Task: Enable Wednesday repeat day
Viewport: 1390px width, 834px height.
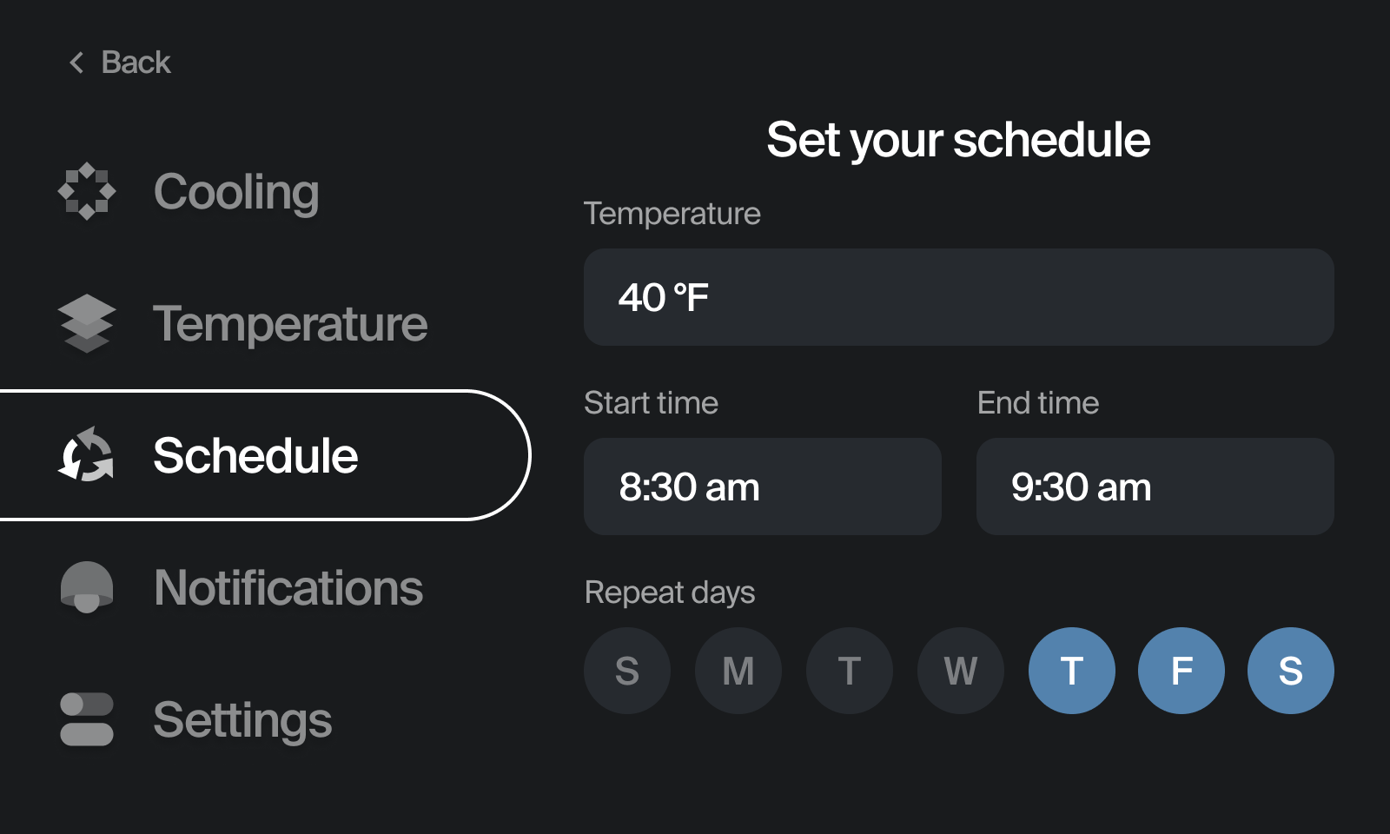Action: 961,671
